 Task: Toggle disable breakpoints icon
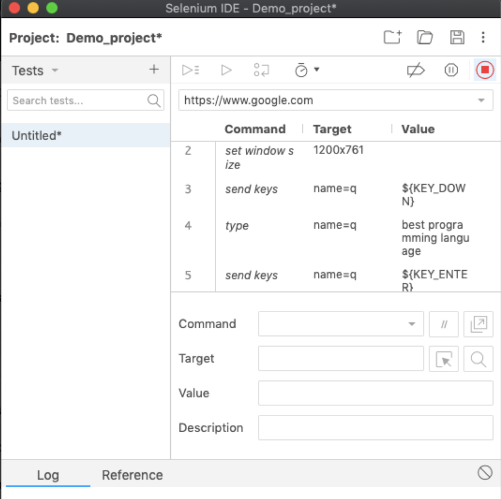(416, 70)
